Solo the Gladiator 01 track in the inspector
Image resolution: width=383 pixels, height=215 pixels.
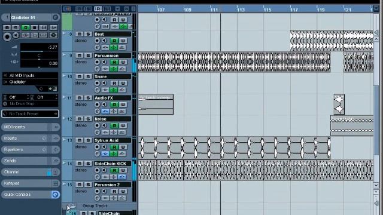pos(16,27)
